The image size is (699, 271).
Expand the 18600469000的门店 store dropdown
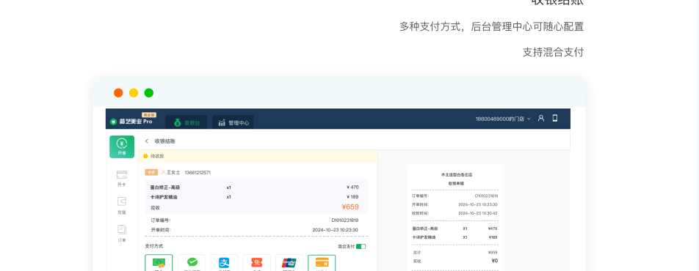click(x=503, y=119)
